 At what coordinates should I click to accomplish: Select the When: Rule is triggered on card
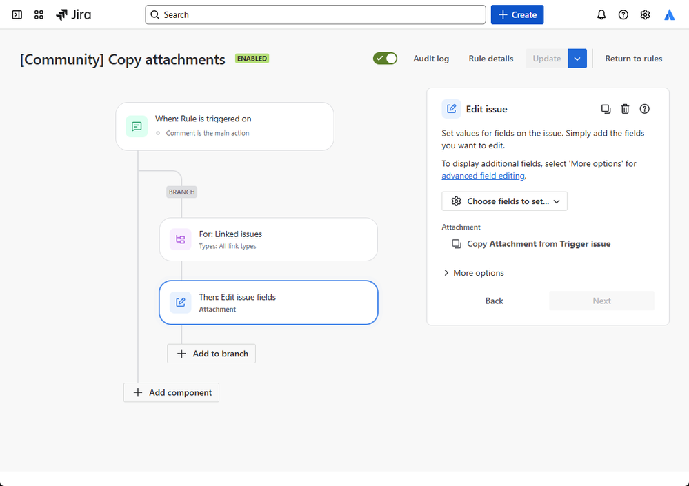225,126
